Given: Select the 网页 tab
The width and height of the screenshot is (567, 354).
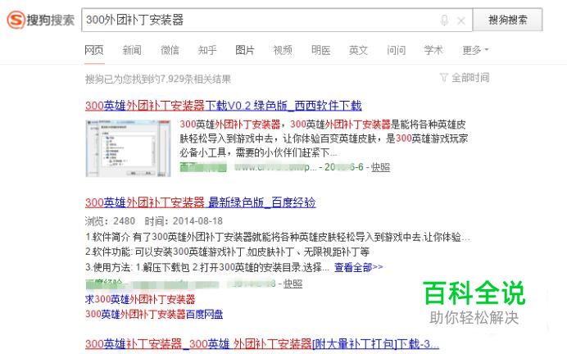Looking at the screenshot, I should 94,50.
